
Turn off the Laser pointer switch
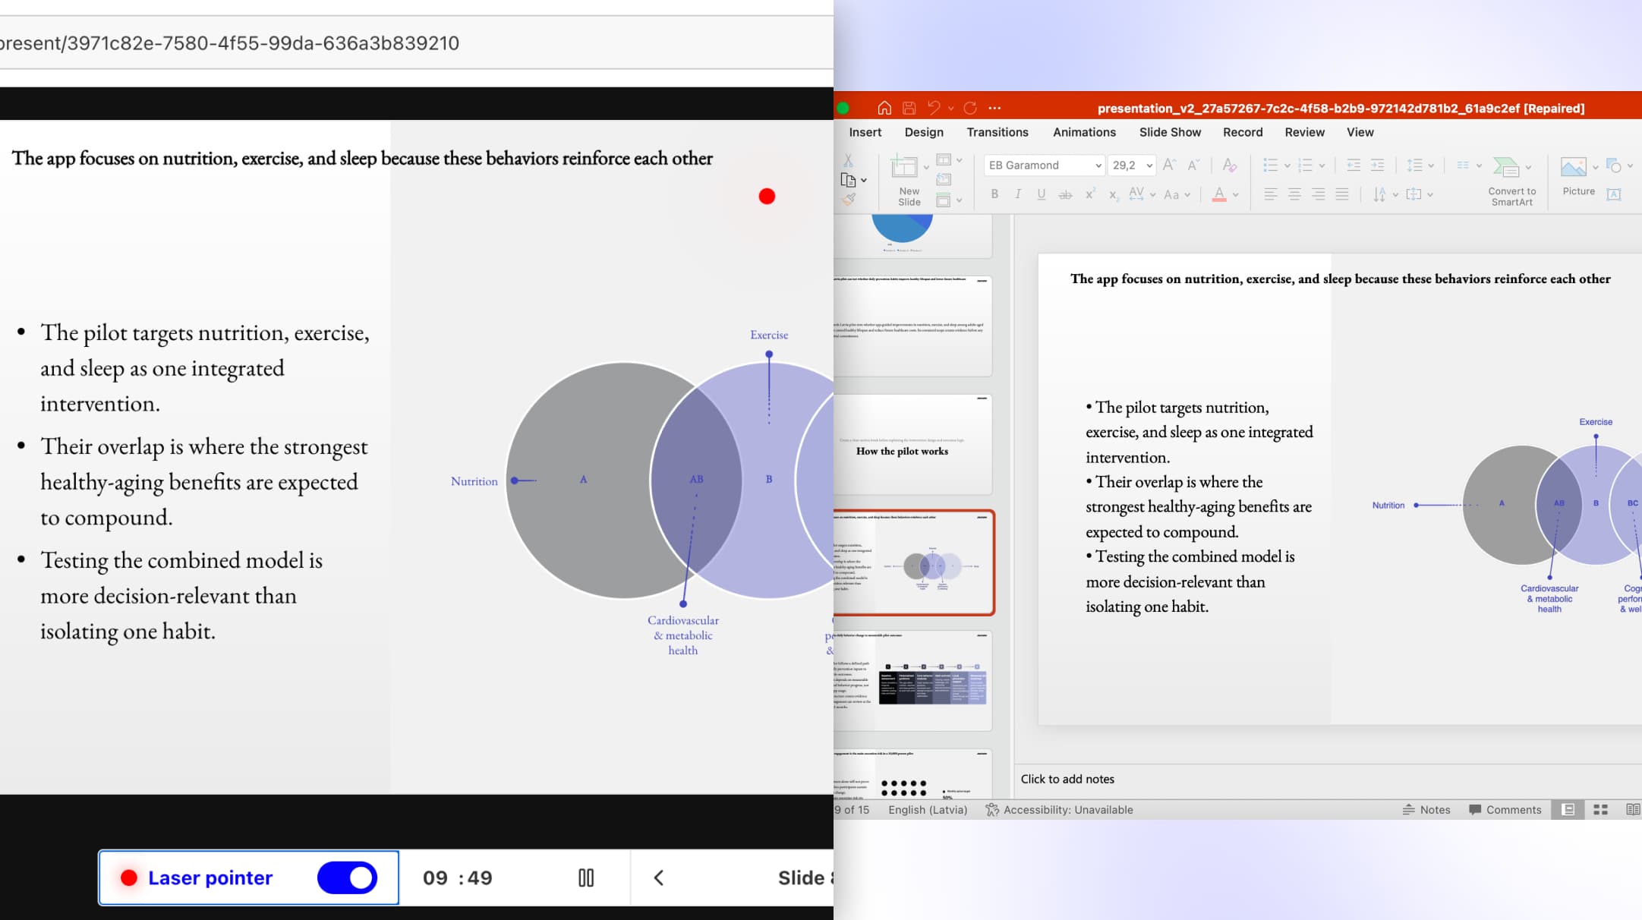pyautogui.click(x=347, y=877)
